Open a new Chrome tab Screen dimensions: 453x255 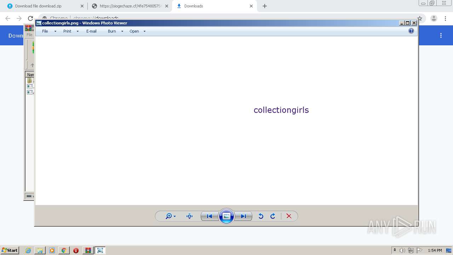265,6
